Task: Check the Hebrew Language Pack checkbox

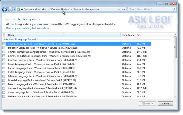Action: tap(4, 96)
